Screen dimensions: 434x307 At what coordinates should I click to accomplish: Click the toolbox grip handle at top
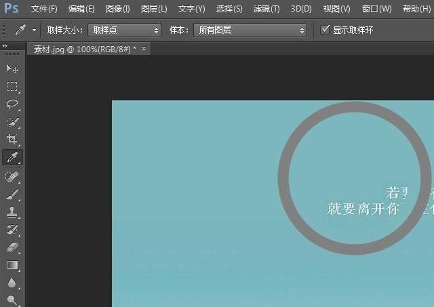coord(13,54)
